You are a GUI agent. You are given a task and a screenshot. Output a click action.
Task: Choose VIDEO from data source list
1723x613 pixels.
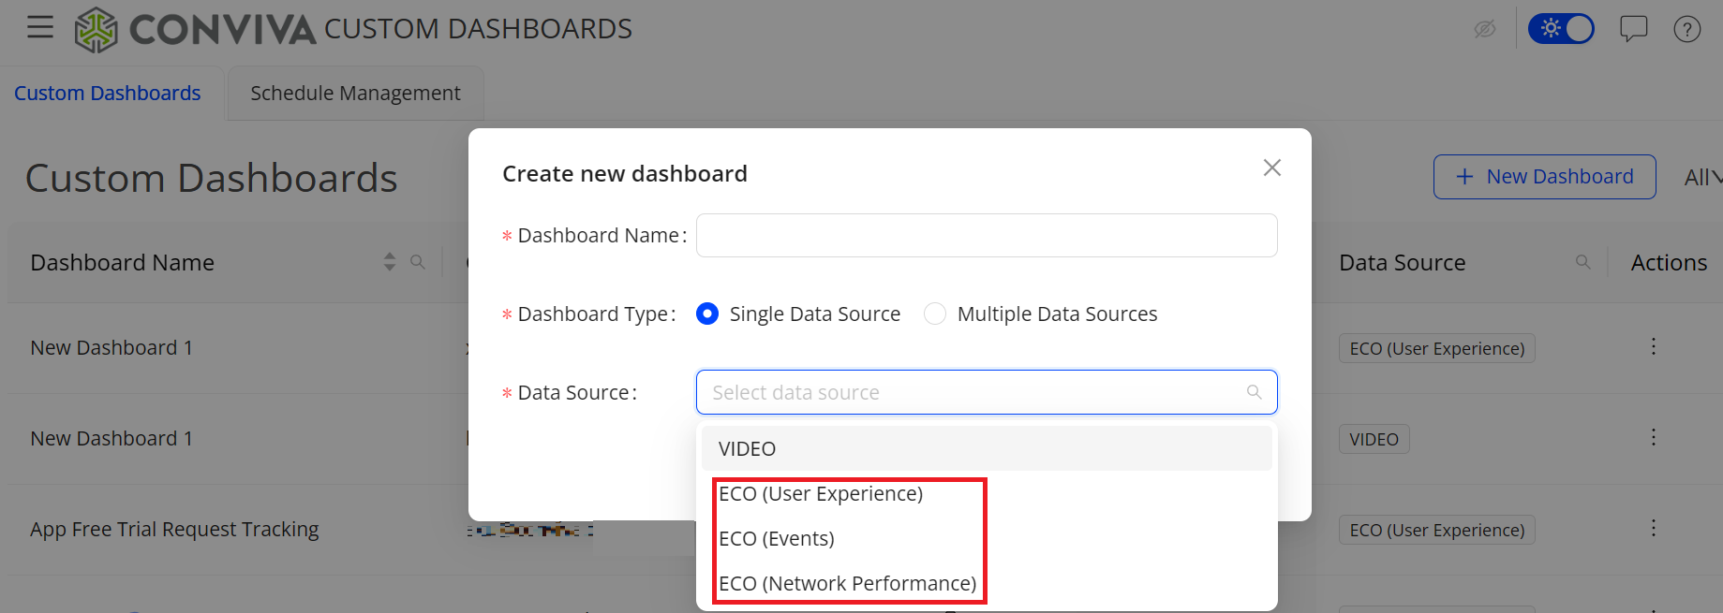point(747,448)
